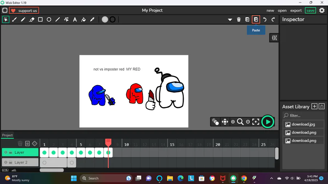Screen dimensions: 328x184
Task: Toggle visibility of Layer
Action: (5, 152)
